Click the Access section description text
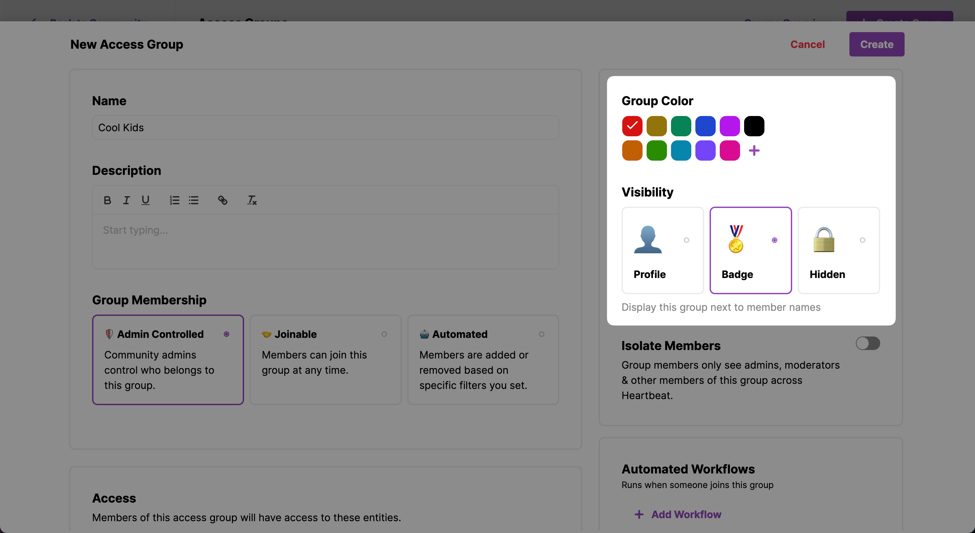The image size is (975, 533). (x=246, y=517)
